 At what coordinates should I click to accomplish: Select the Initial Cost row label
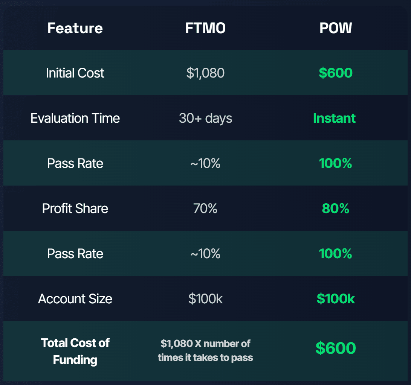pyautogui.click(x=75, y=73)
